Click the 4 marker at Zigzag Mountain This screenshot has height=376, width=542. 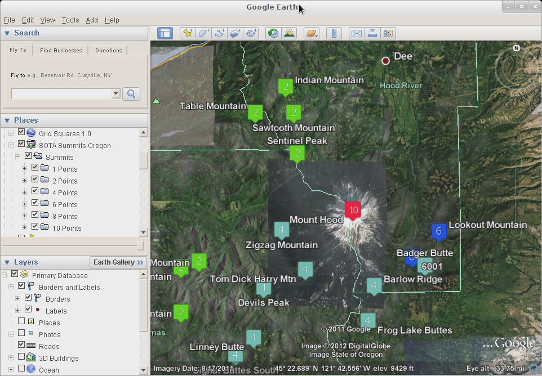281,230
